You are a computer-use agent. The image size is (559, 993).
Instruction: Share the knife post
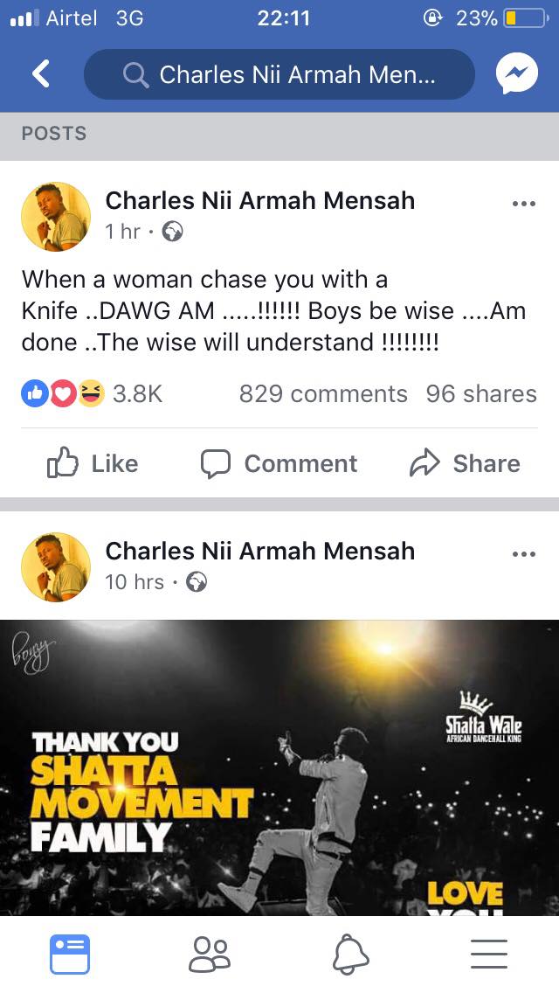click(x=465, y=463)
